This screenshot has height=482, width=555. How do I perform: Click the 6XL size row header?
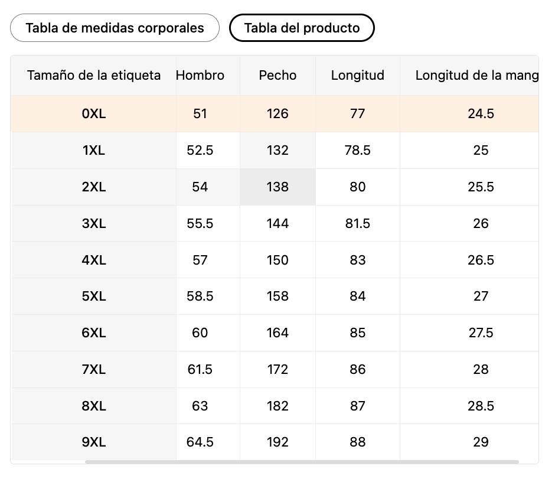point(94,333)
